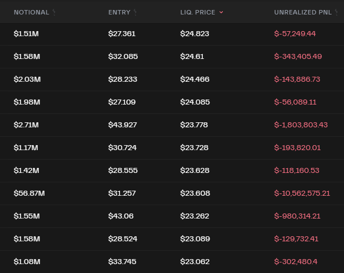344x273 pixels.
Task: Click the $43.06 entry price cell
Action: click(121, 216)
